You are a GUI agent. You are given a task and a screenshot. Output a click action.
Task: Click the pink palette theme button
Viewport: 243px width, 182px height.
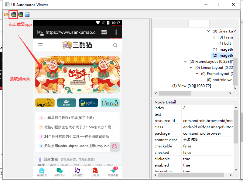coord(115,147)
